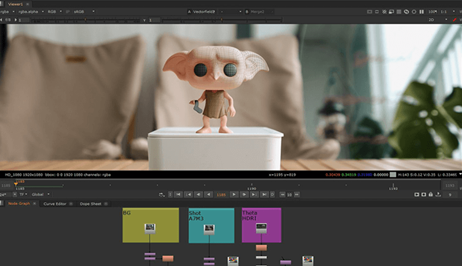The height and width of the screenshot is (266, 462).
Task: Open the 2D view mode dropdown
Action: click(x=438, y=20)
